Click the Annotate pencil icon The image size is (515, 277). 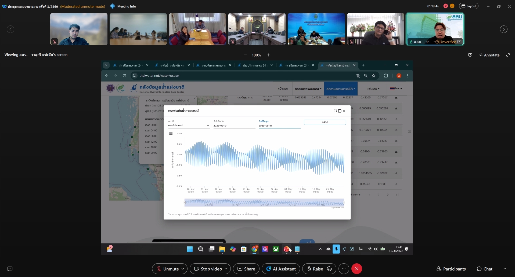(x=481, y=55)
